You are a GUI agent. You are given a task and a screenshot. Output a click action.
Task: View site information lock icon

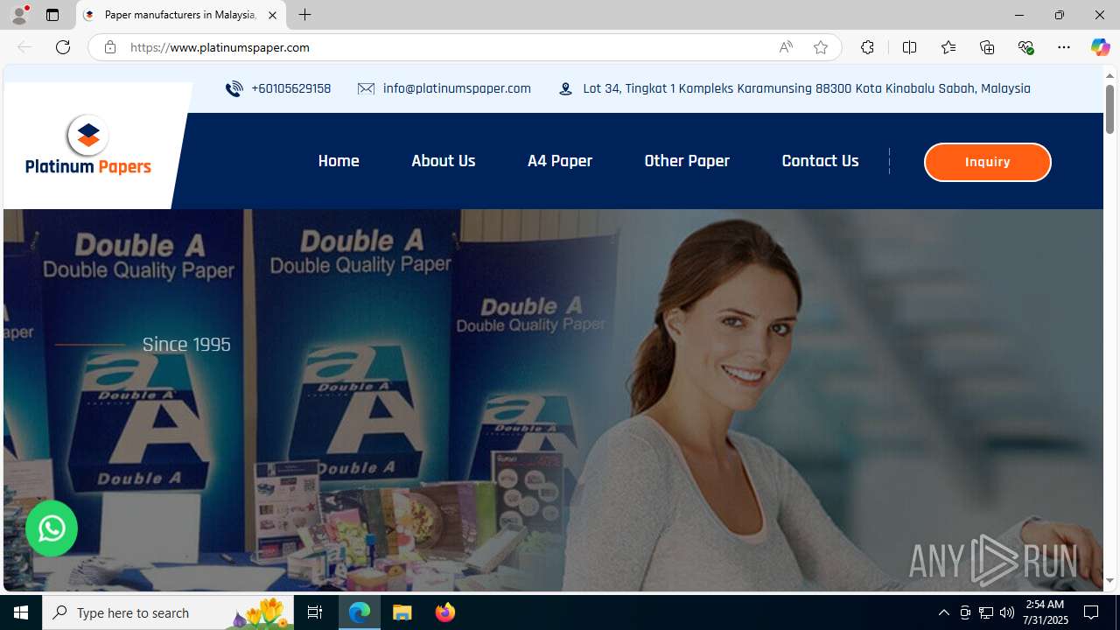click(x=109, y=47)
